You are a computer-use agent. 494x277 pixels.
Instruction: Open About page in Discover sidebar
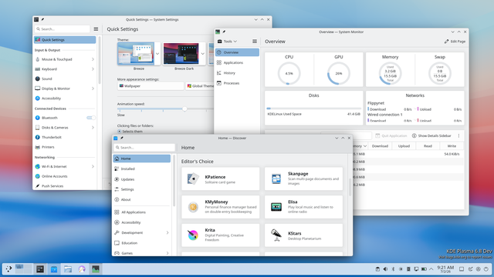(x=142, y=199)
